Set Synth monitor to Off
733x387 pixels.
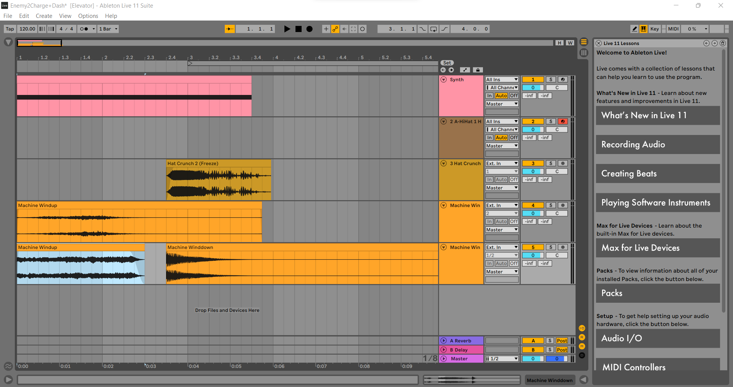click(514, 96)
